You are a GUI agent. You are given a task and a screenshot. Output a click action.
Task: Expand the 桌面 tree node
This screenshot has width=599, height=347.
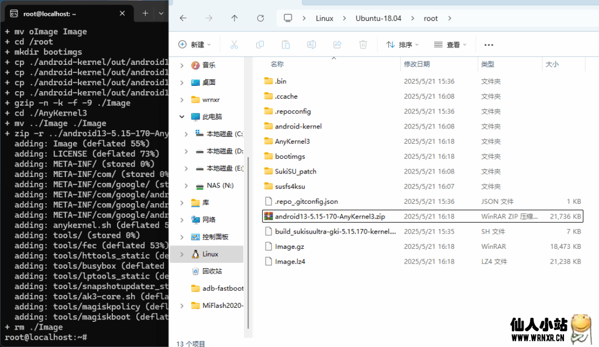pos(182,82)
